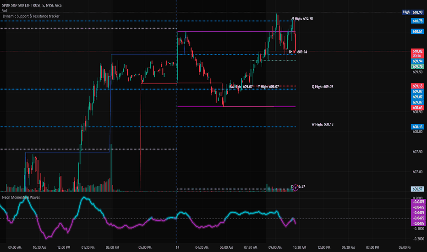The image size is (427, 252).
Task: Click the -0.2000 momentum scale value
Action: [418, 239]
